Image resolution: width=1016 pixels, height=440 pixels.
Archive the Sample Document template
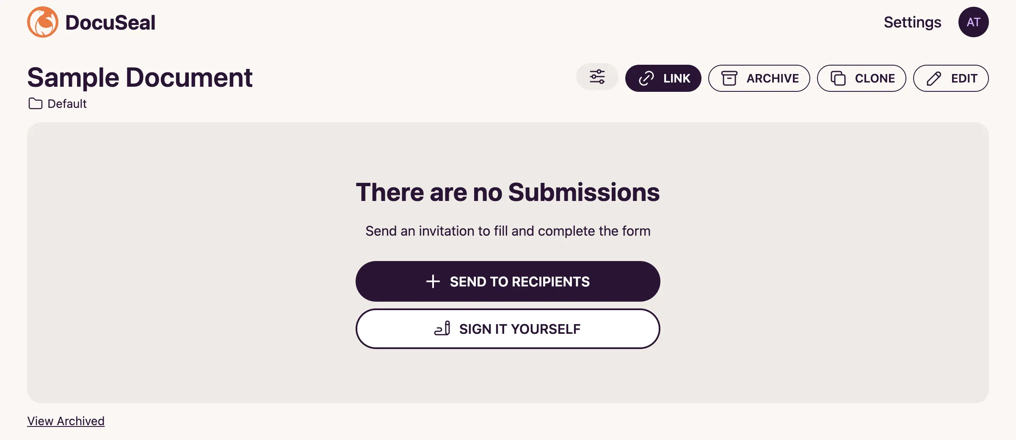click(759, 78)
